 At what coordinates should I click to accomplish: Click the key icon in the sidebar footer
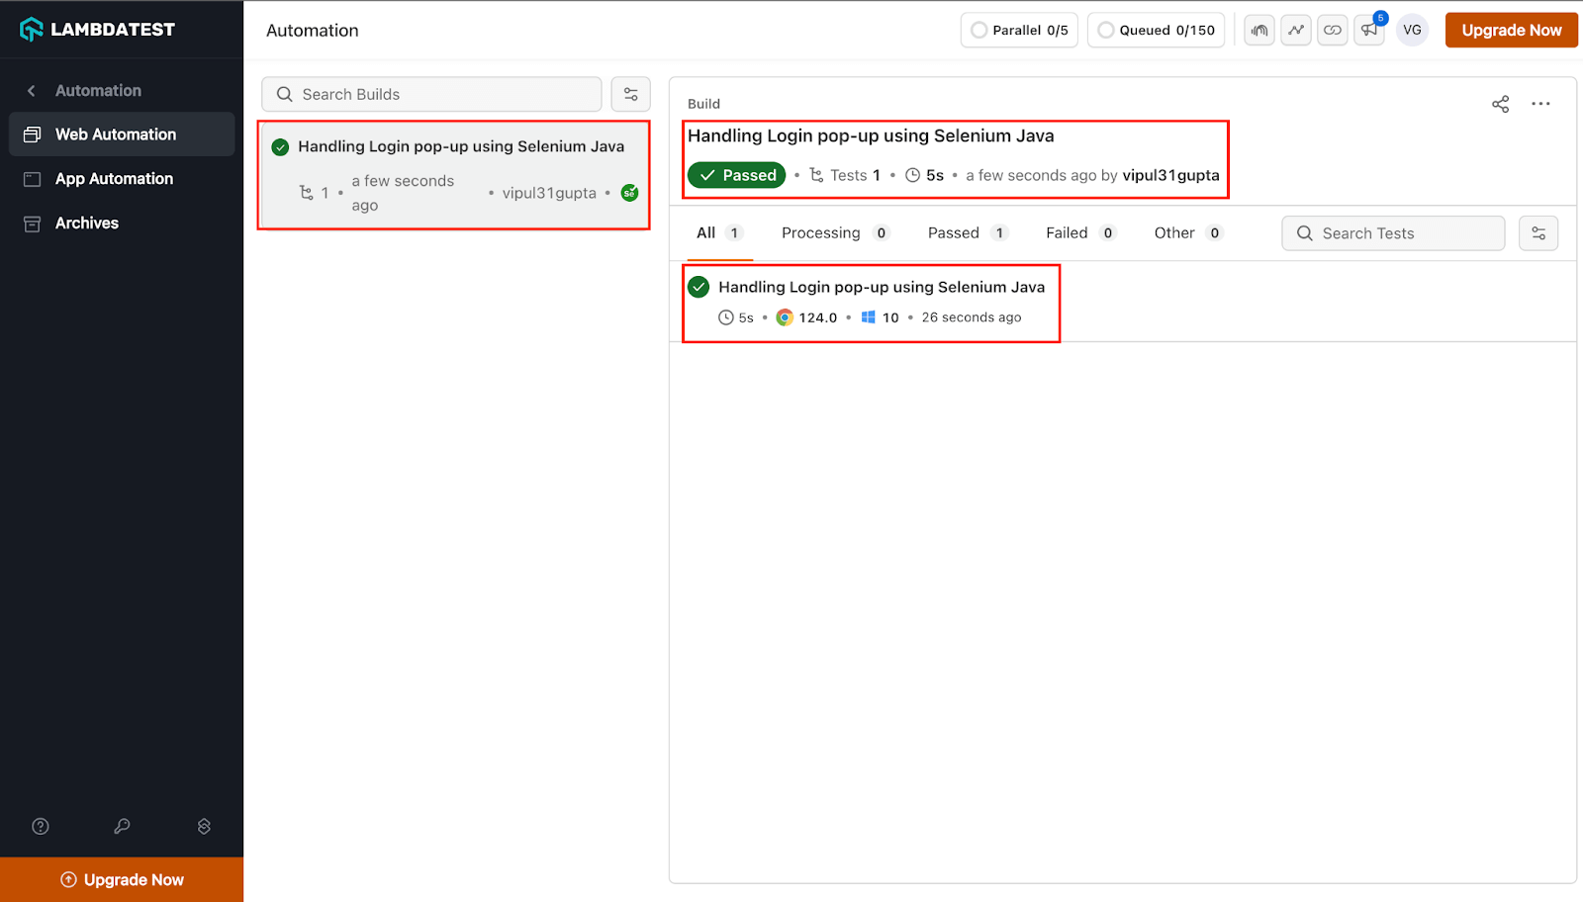coord(122,826)
